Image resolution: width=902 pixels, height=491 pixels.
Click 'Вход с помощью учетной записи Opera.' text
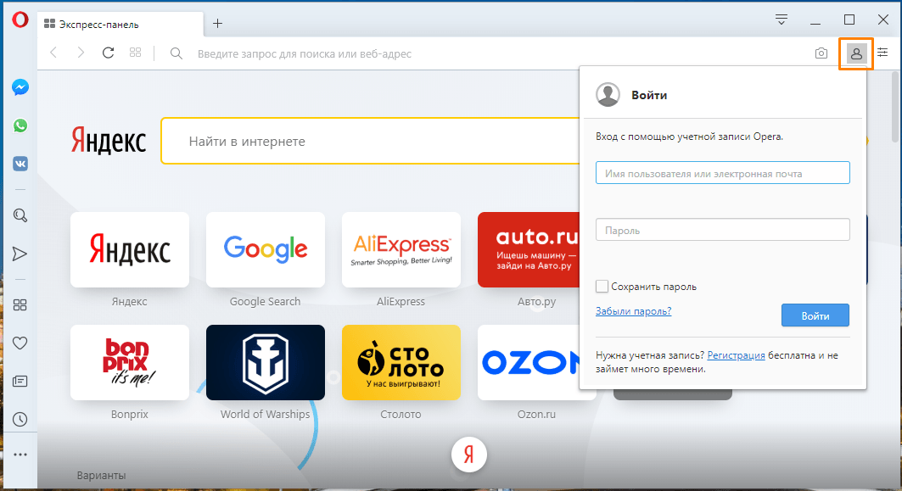(689, 137)
